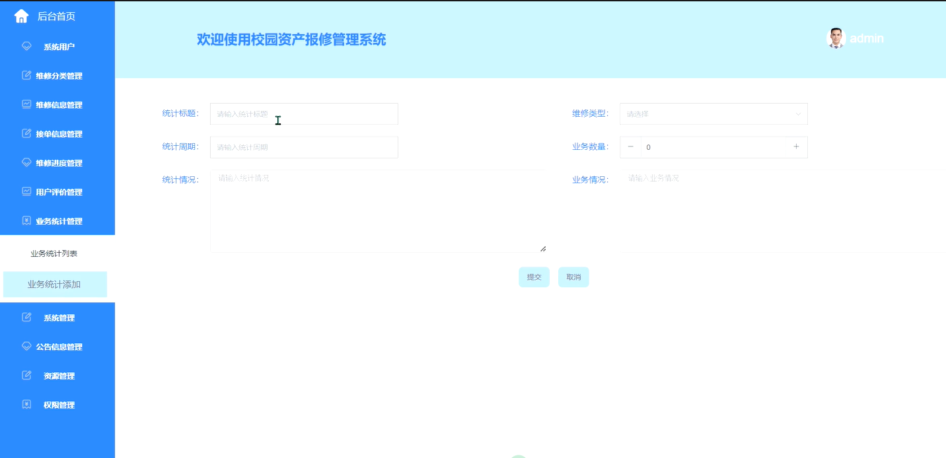946x458 pixels.
Task: Click the 业务数量 number field
Action: 713,147
